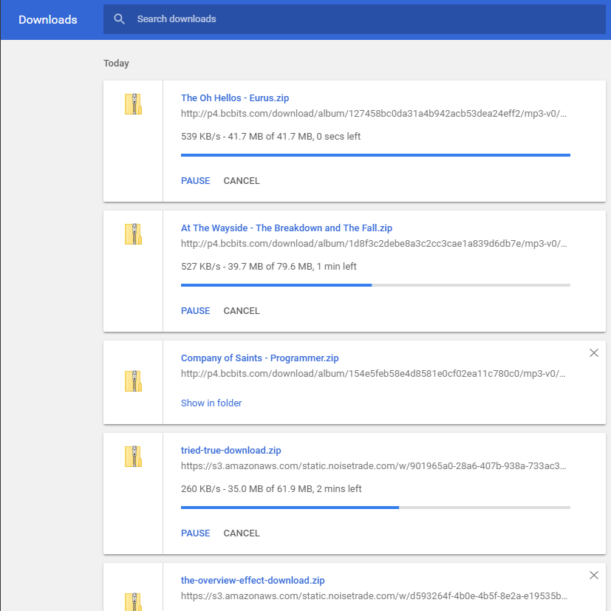Cancel tried-true-download.zip download
611x611 pixels.
(241, 533)
